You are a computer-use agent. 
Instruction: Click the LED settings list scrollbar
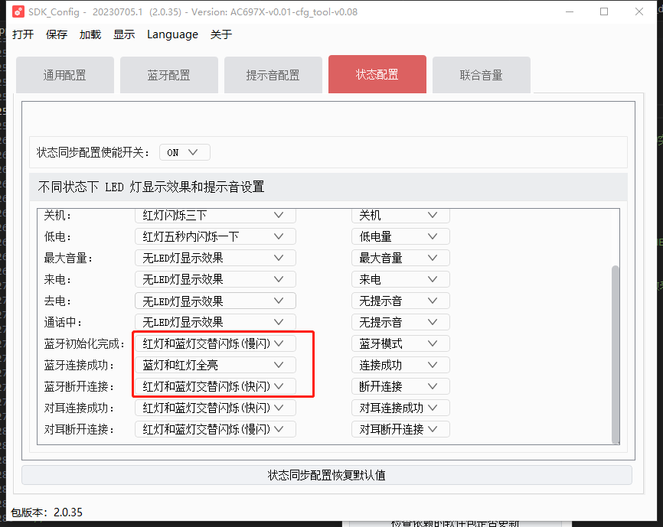pyautogui.click(x=616, y=354)
